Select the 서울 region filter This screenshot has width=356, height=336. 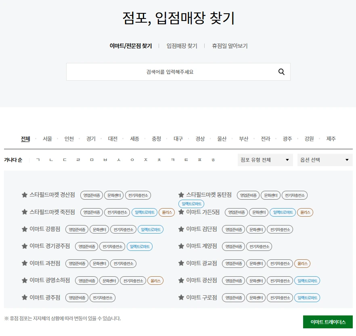point(47,138)
